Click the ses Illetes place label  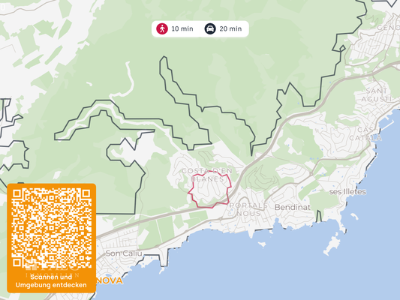point(347,192)
